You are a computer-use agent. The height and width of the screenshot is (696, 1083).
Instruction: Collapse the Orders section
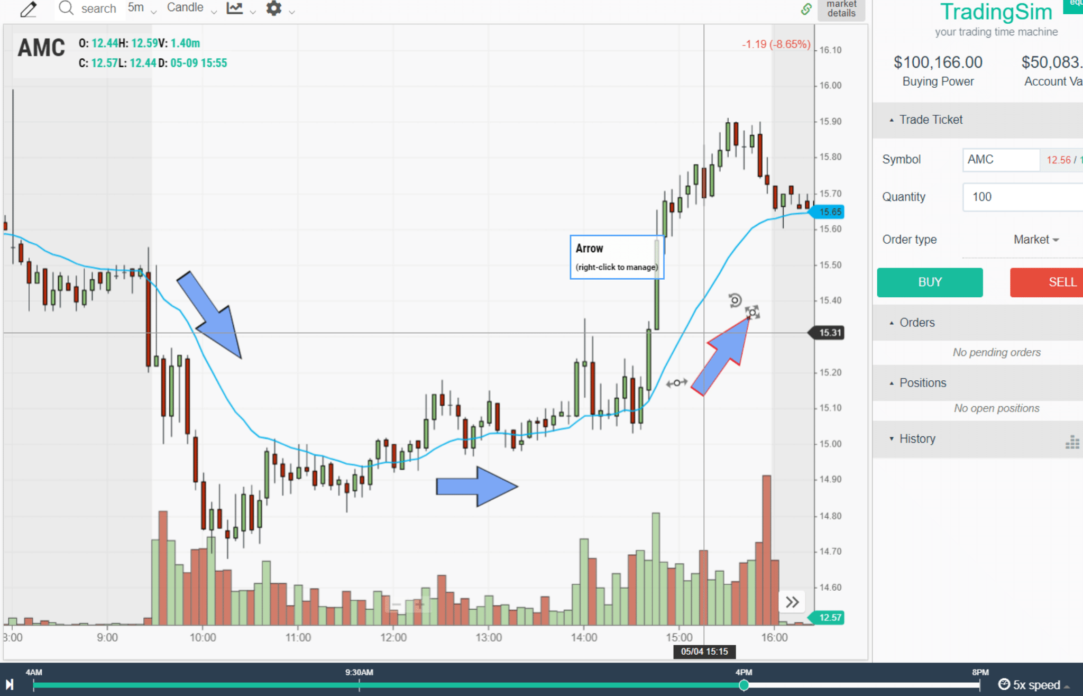tap(977, 323)
